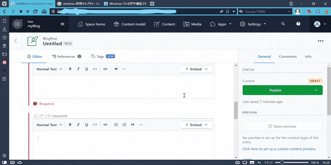Toggle code in the upper rich-text editor
Viewport: 331px width, 165px height.
point(95,69)
